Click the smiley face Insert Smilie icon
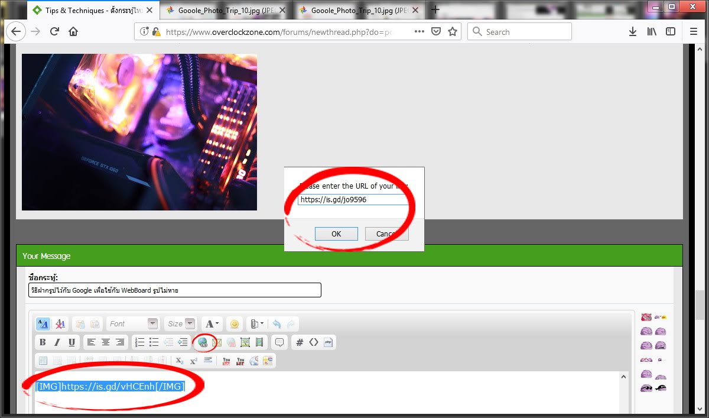Viewport: 709px width, 418px height. pyautogui.click(x=235, y=324)
